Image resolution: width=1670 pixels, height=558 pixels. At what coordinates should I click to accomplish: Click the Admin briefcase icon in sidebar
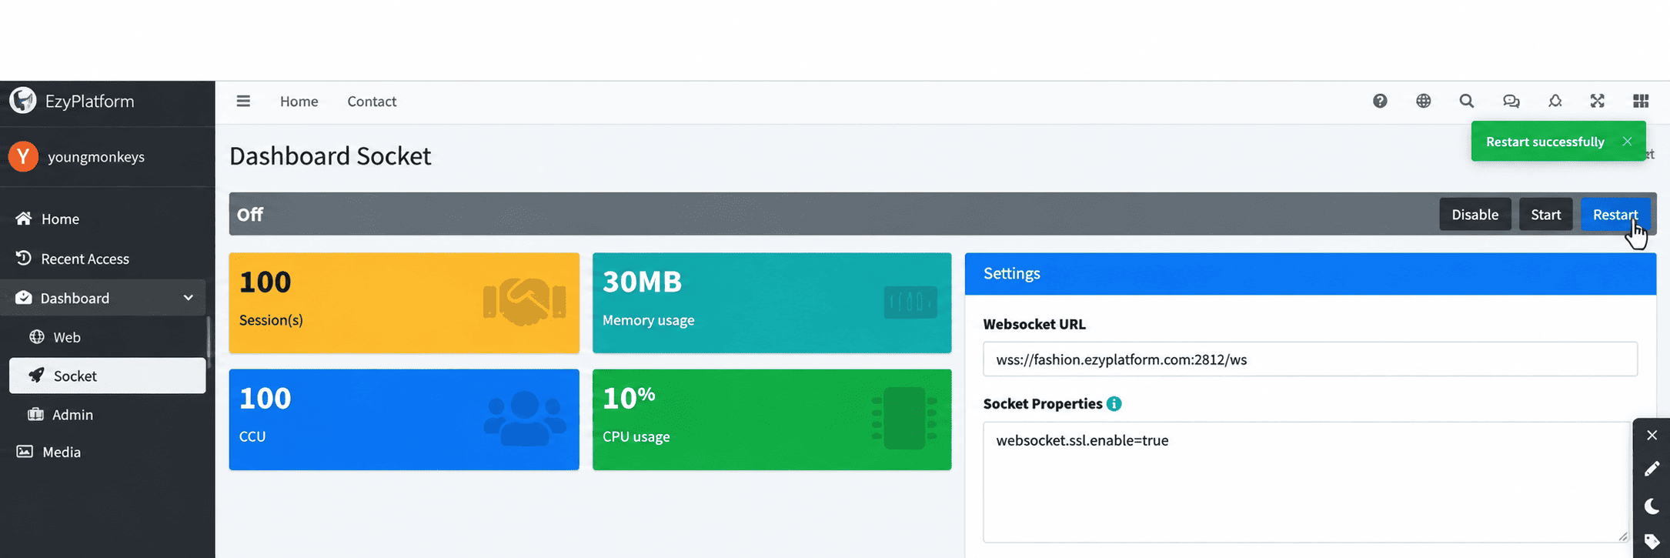click(35, 414)
